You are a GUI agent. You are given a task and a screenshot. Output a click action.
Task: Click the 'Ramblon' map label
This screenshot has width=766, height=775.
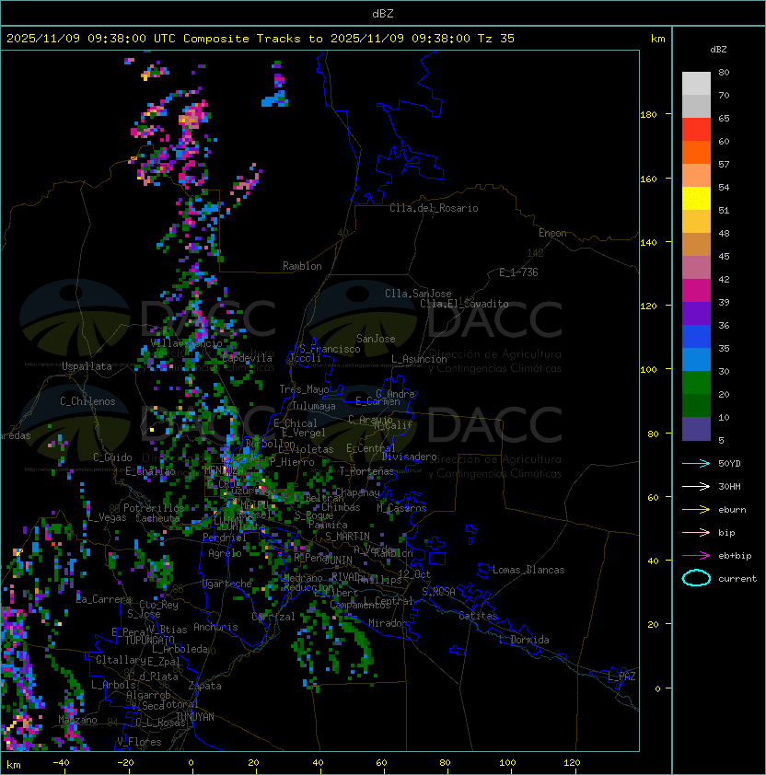pos(302,266)
